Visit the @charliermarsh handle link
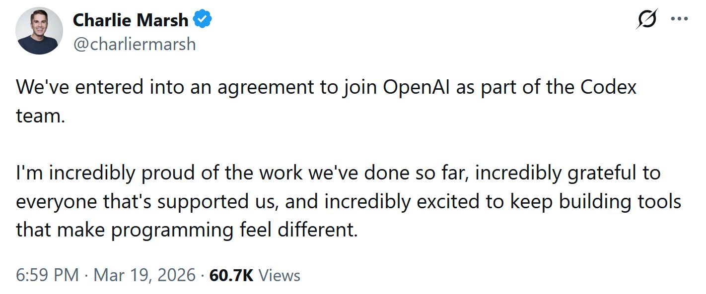This screenshot has height=294, width=706. (135, 44)
